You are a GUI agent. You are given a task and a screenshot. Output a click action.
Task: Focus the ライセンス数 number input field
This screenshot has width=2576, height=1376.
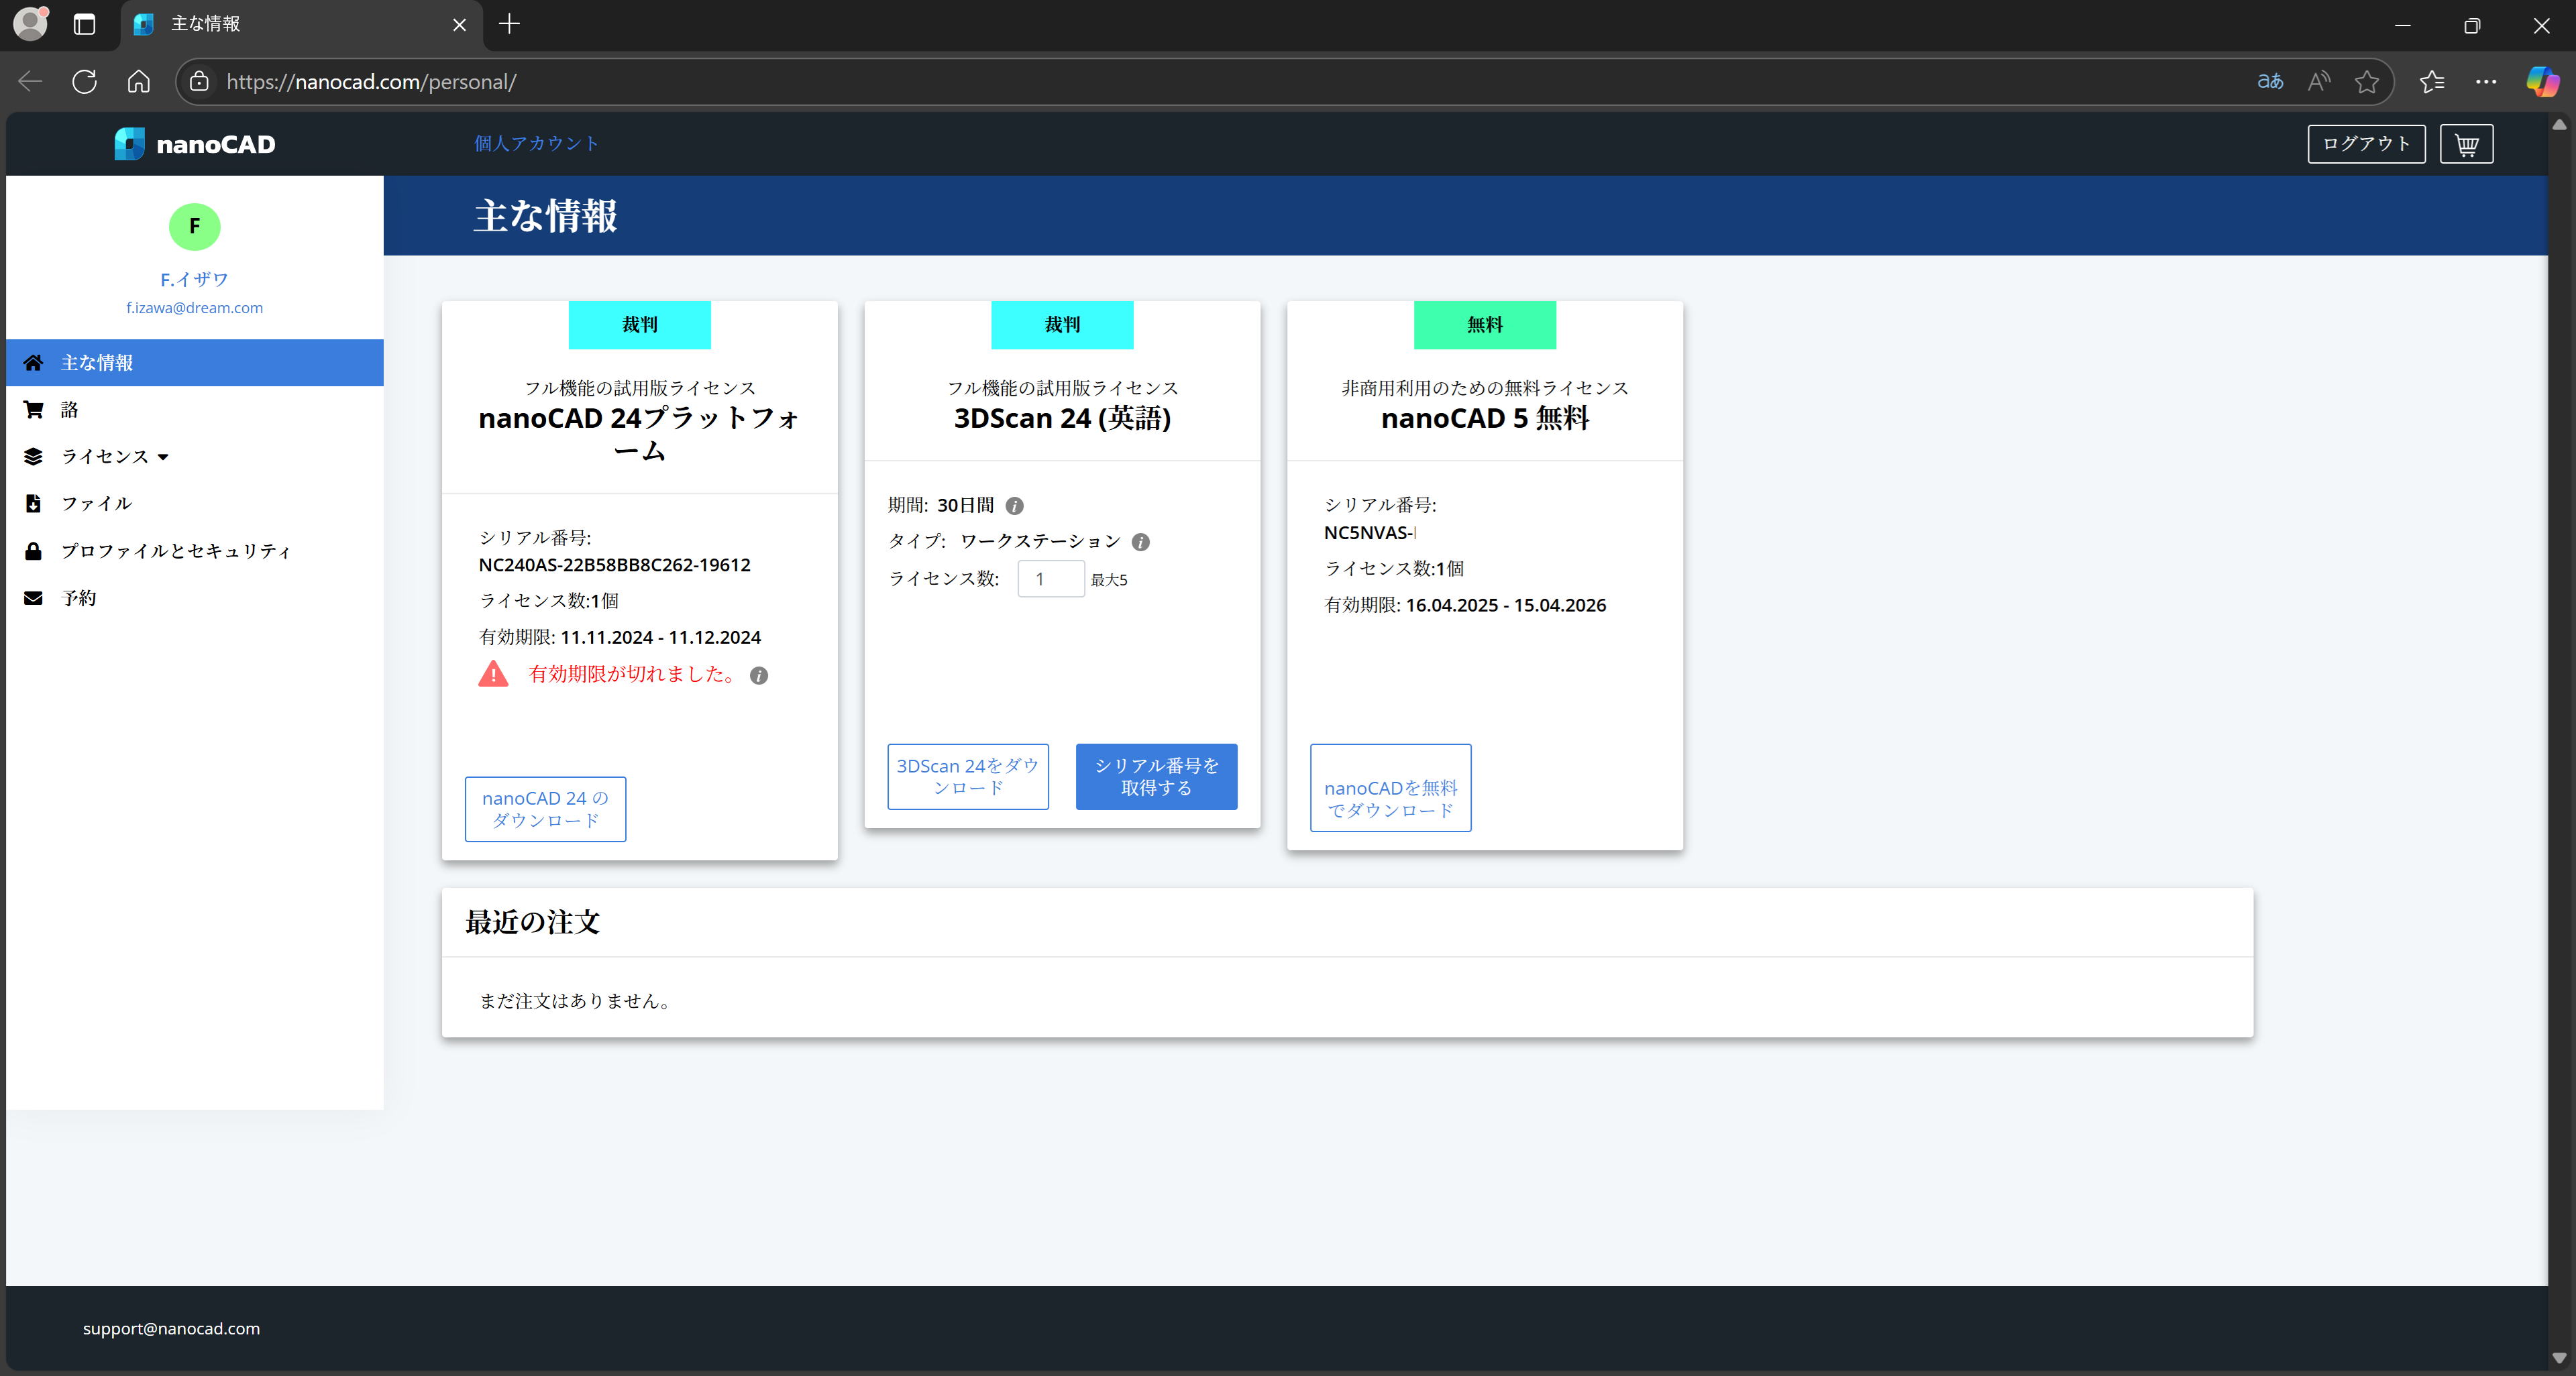(x=1050, y=579)
